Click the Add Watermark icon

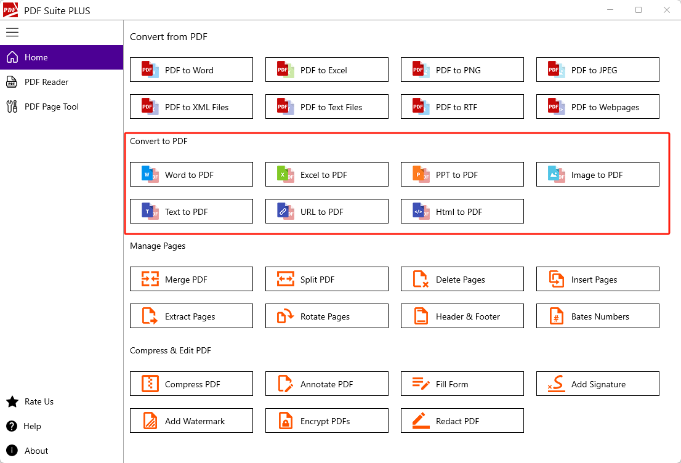point(150,421)
